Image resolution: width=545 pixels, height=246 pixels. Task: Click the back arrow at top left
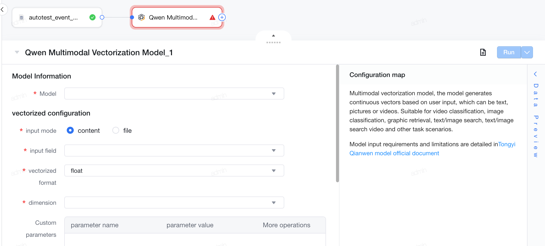click(x=2, y=10)
